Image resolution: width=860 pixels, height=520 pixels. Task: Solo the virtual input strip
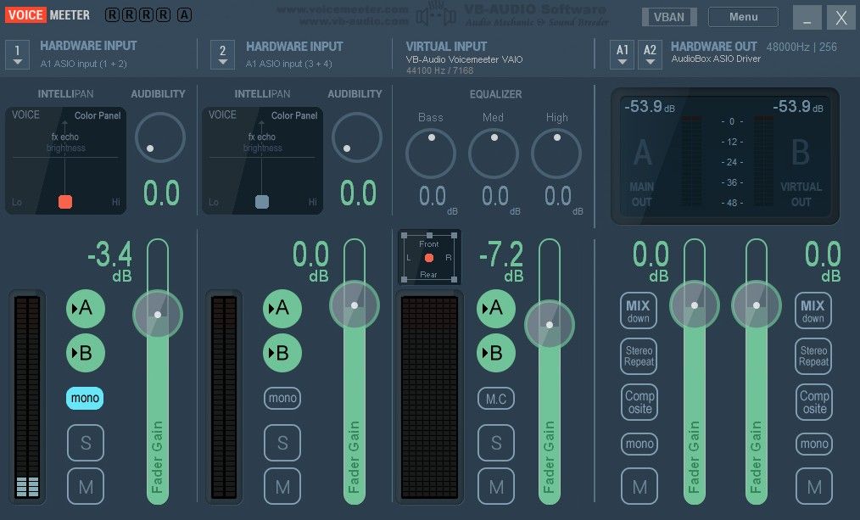click(x=496, y=443)
